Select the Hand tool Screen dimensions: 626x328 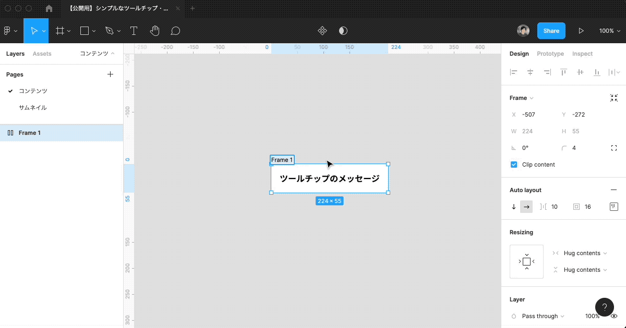154,30
